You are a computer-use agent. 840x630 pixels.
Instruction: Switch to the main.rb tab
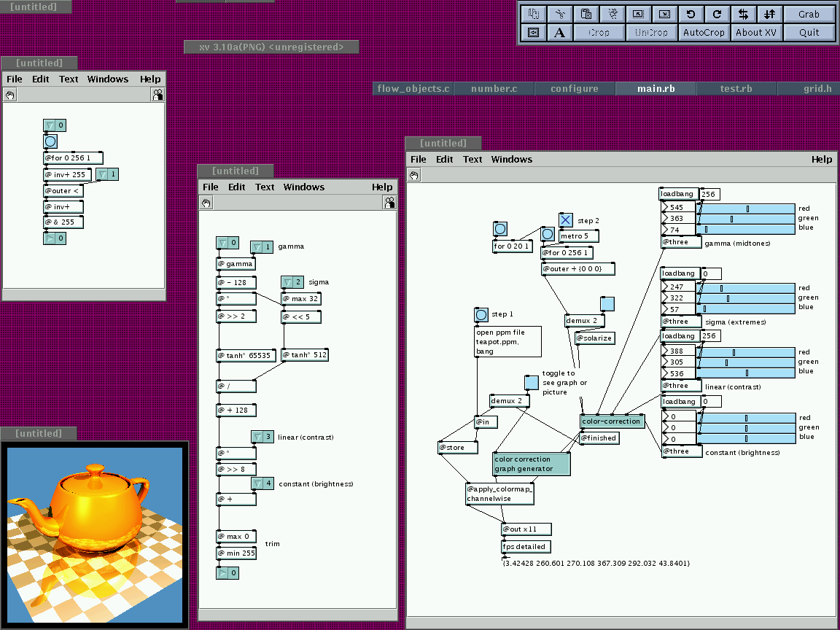(656, 88)
